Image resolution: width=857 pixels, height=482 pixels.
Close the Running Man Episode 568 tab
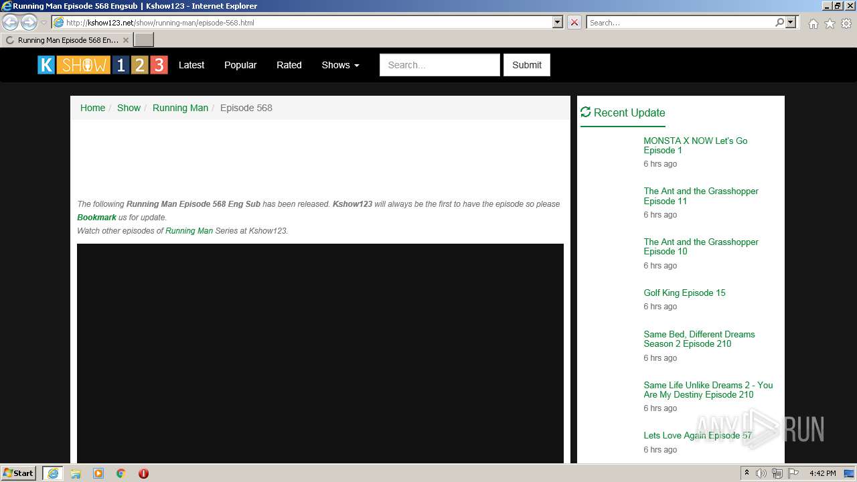click(125, 40)
